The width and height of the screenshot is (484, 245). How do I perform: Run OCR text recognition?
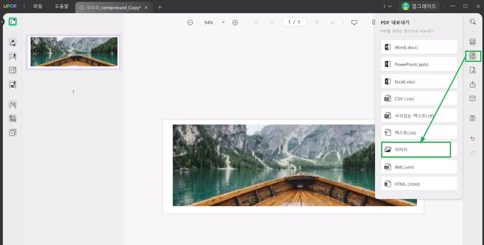[x=473, y=42]
